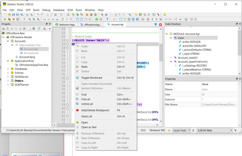Choose Open as Text in context menu
The height and width of the screenshot is (156, 242).
pyautogui.click(x=89, y=127)
